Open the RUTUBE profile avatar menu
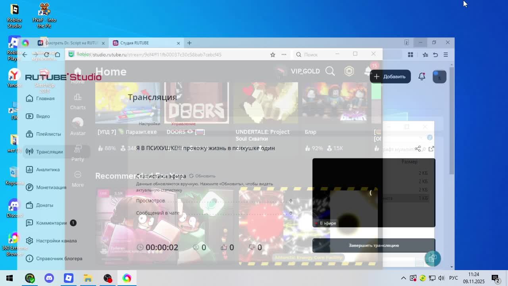The width and height of the screenshot is (508, 286). (x=439, y=77)
